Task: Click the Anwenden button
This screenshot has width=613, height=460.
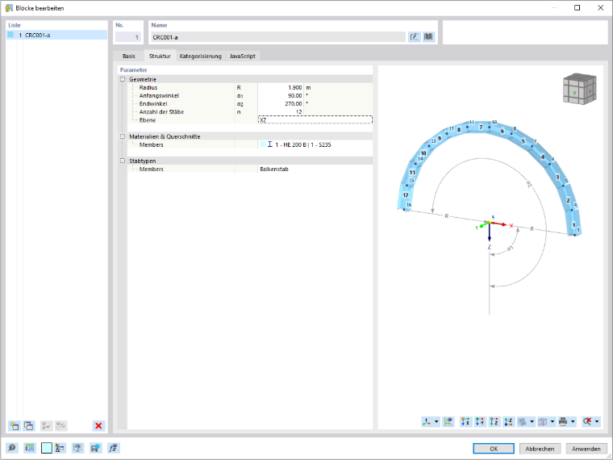Action: click(x=586, y=449)
